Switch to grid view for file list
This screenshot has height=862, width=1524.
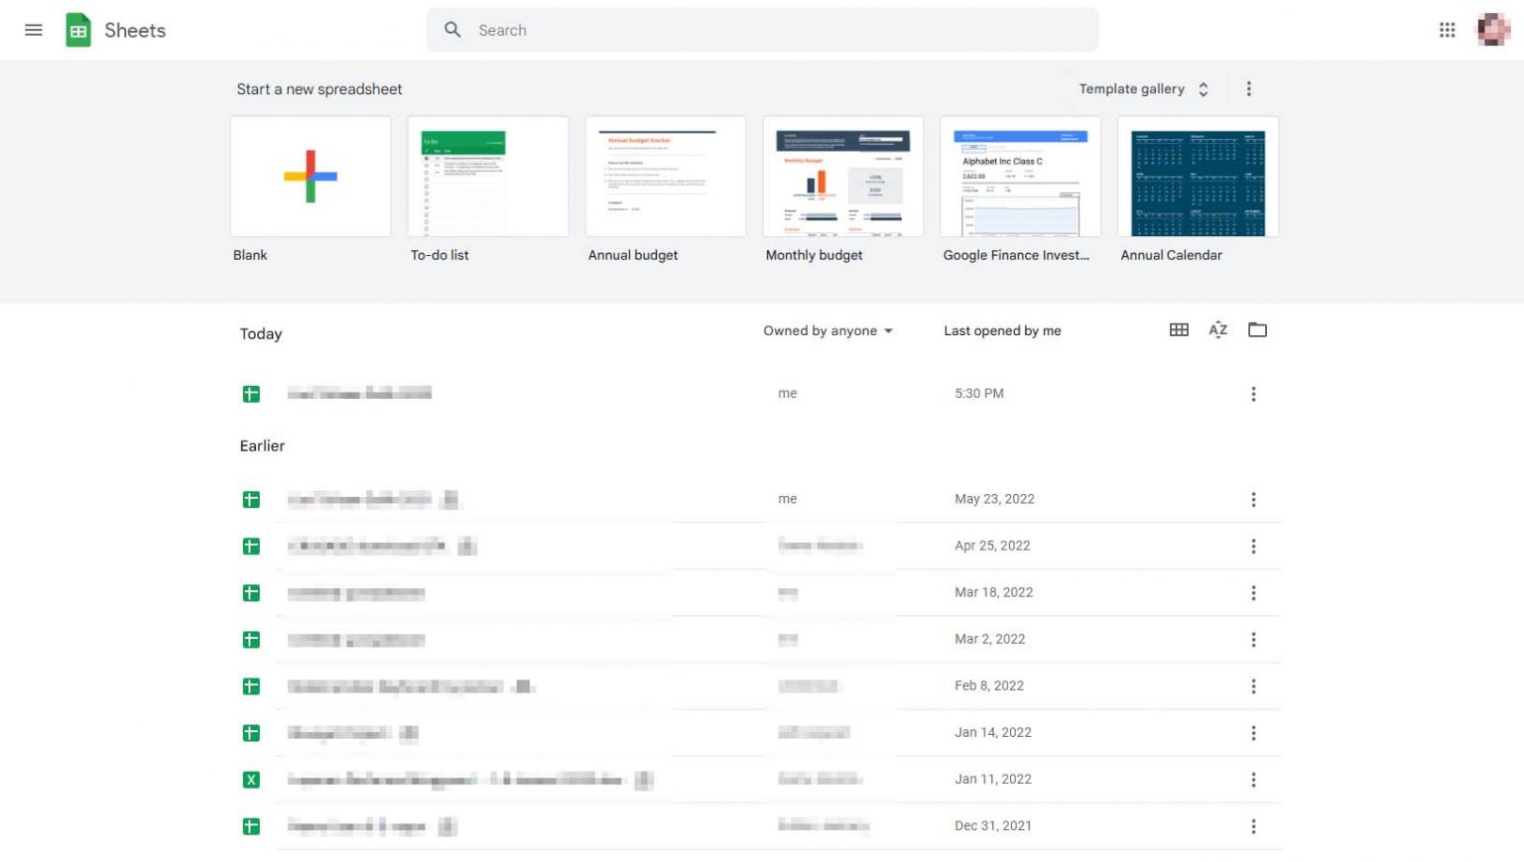point(1178,329)
